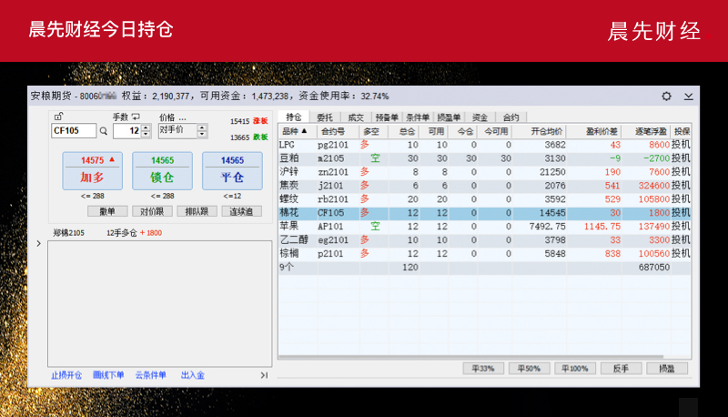Click the >| icon beside 出入金

(x=264, y=375)
